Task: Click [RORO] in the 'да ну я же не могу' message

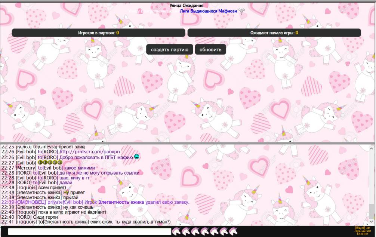Action: pyautogui.click(x=24, y=173)
